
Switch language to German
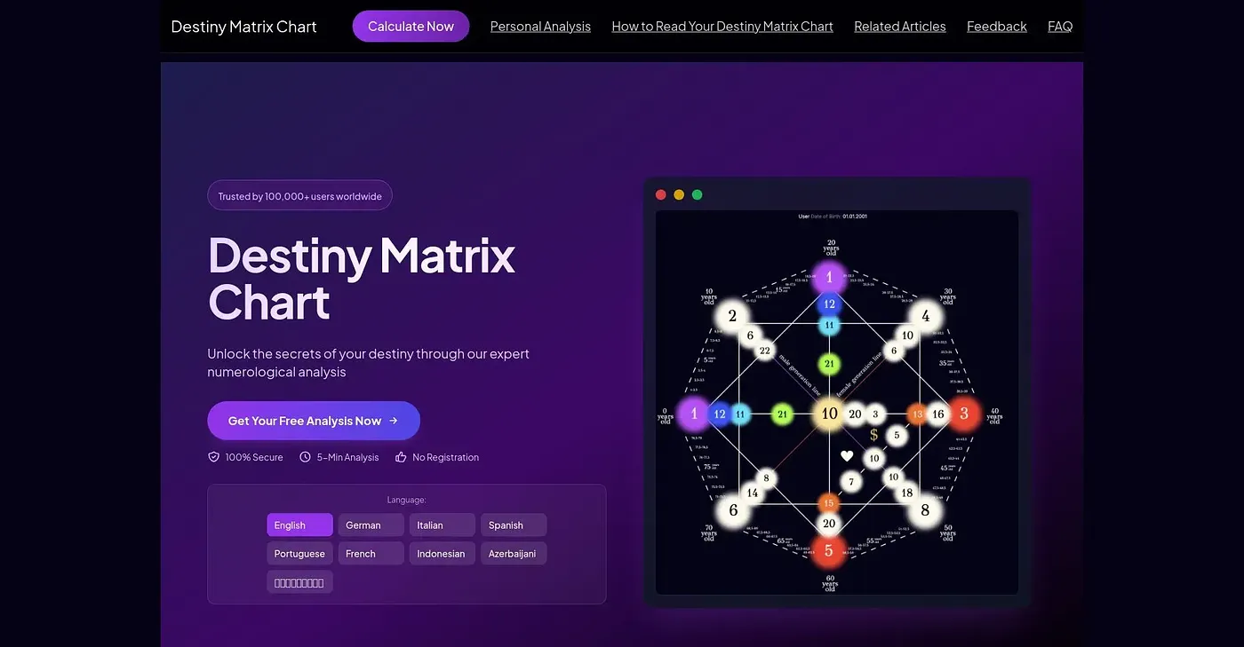tap(371, 525)
